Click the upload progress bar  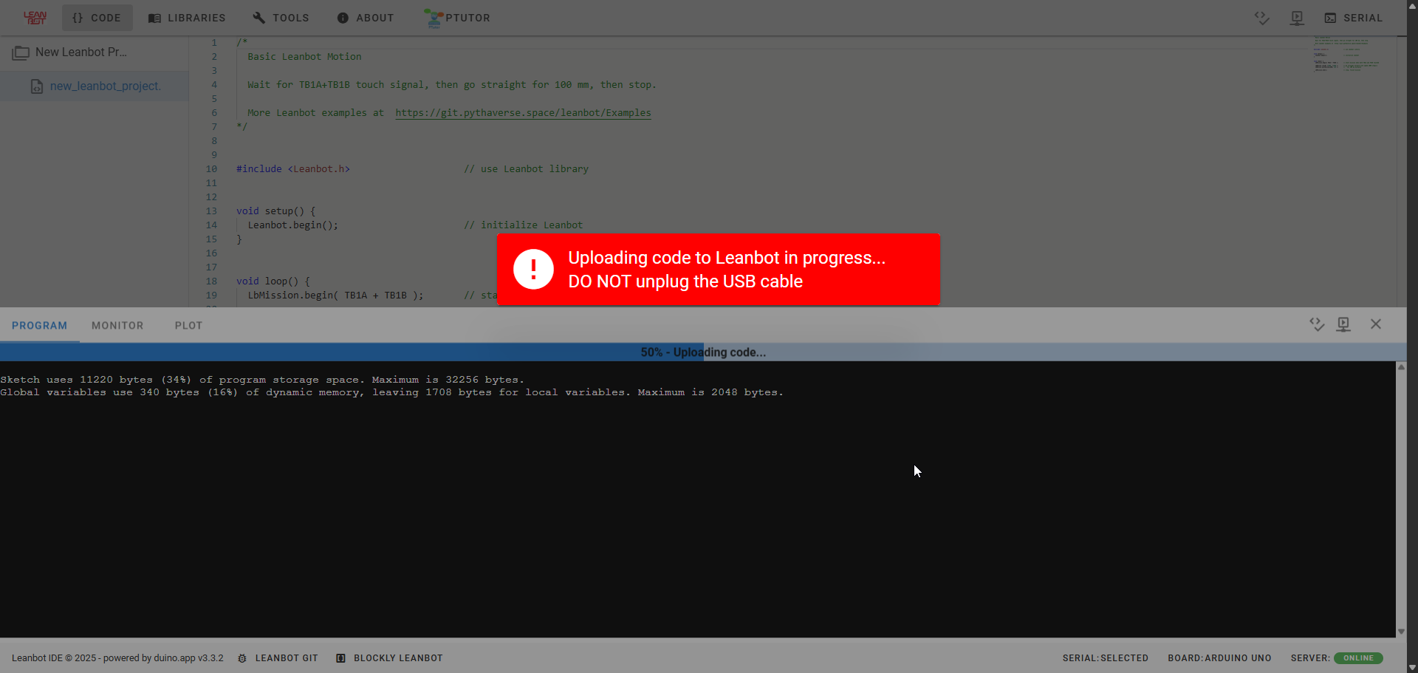pyautogui.click(x=703, y=352)
